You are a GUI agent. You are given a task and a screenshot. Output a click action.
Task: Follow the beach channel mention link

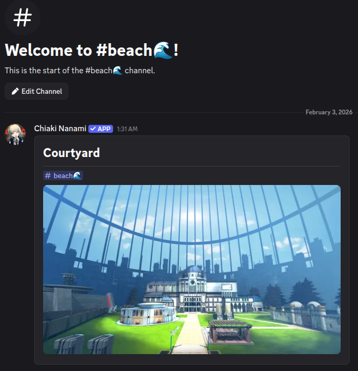(x=63, y=175)
